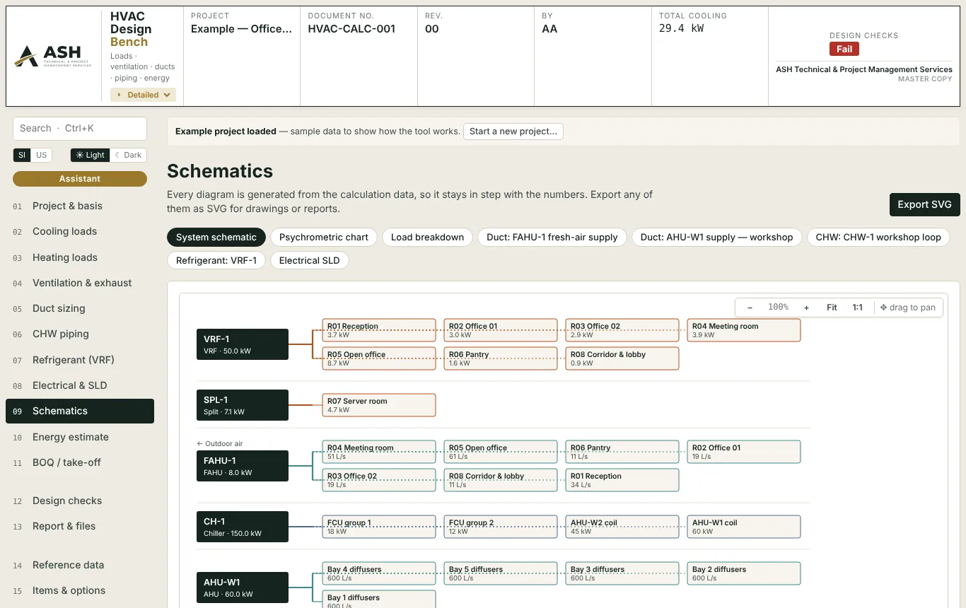Zoom out the schematic with minus button
966x608 pixels.
[750, 308]
